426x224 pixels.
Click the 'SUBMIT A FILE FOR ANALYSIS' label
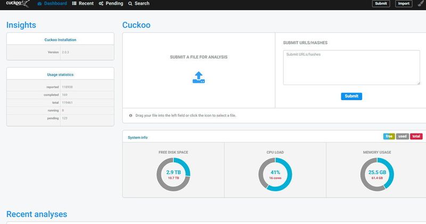199,57
